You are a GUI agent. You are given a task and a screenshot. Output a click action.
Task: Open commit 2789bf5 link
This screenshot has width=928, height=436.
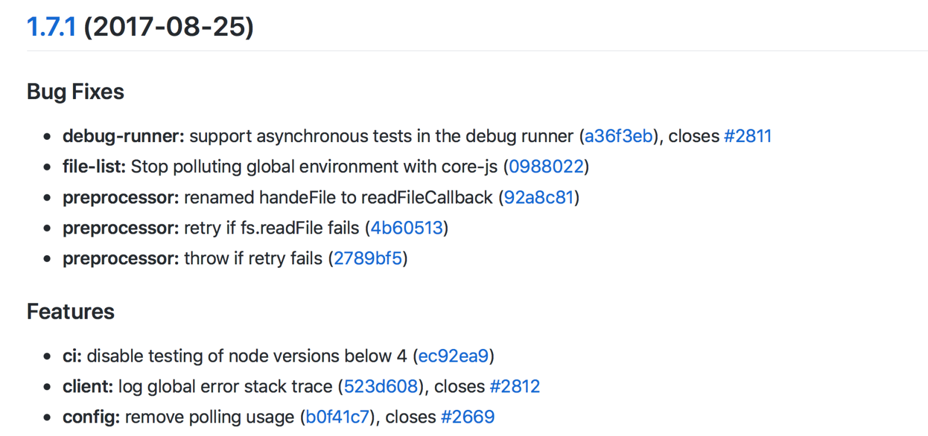[368, 259]
